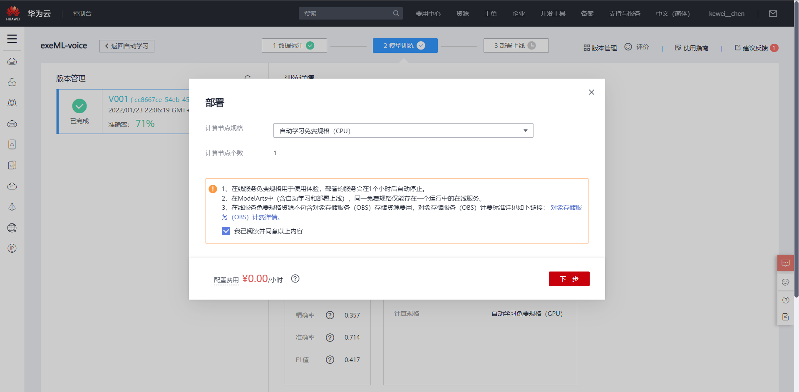Open the 企业 menu
This screenshot has width=799, height=392.
(519, 14)
